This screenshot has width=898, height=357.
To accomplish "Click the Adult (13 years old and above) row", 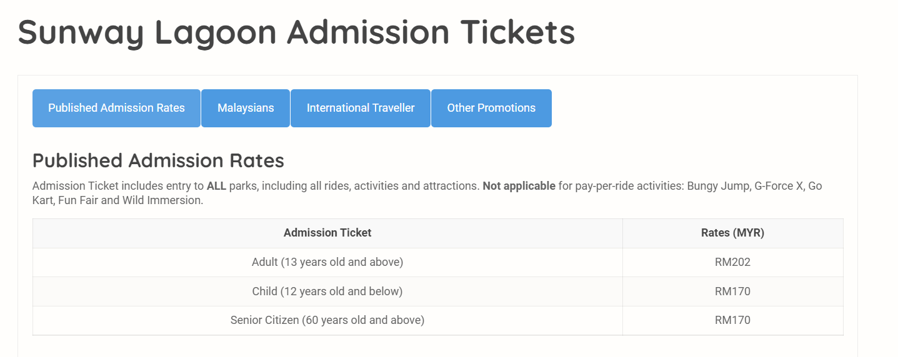I will [437, 262].
